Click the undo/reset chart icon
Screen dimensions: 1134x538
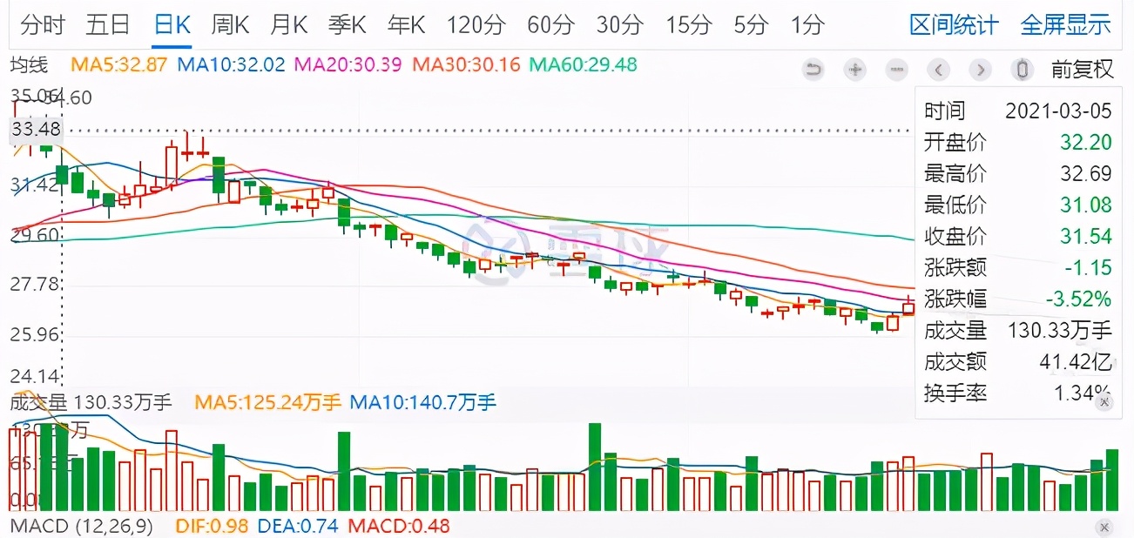tap(813, 70)
